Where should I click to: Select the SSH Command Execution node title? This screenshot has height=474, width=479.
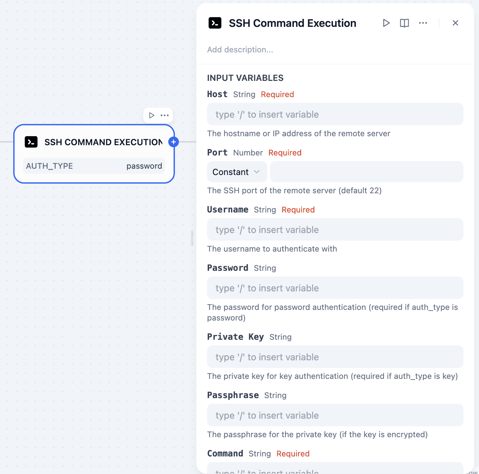pyautogui.click(x=103, y=142)
